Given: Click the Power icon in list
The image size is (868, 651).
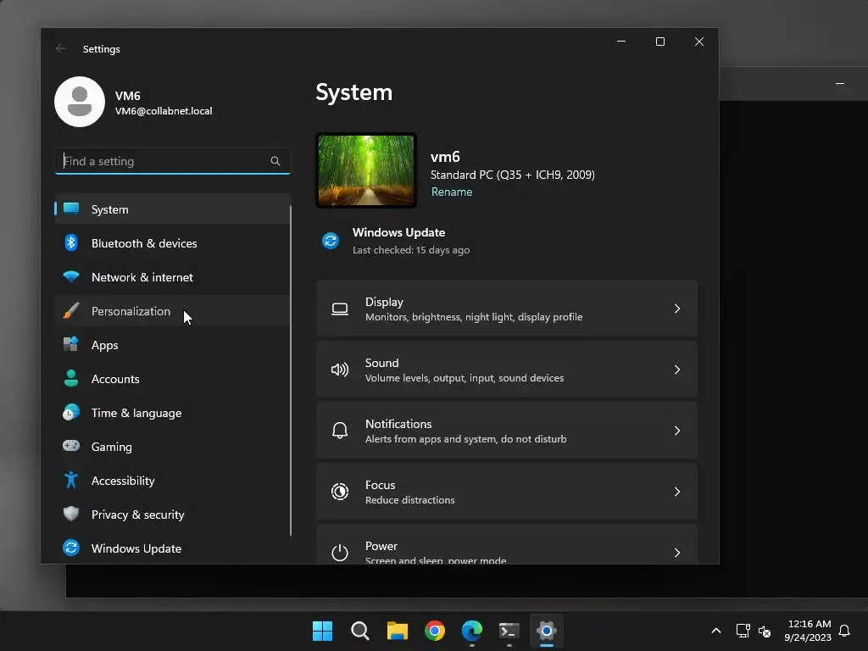Looking at the screenshot, I should (x=340, y=553).
